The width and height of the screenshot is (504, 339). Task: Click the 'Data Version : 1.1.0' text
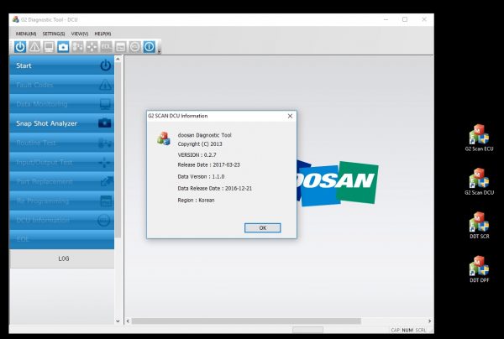coord(202,176)
